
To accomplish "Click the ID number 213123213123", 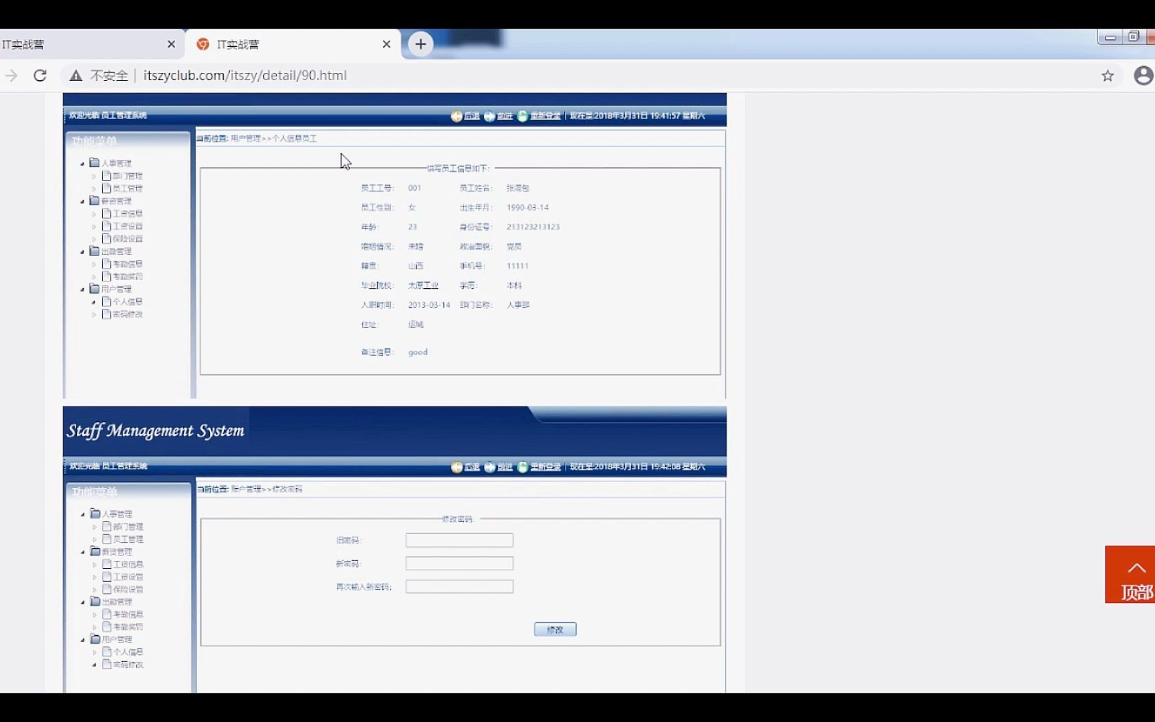I will [533, 227].
